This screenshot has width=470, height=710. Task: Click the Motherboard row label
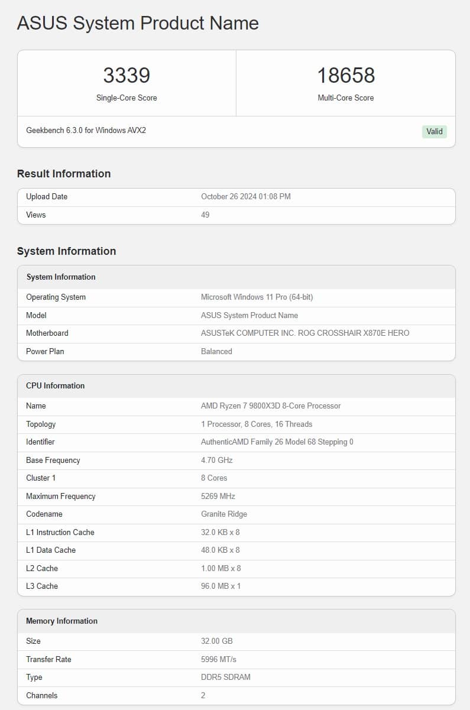(47, 333)
